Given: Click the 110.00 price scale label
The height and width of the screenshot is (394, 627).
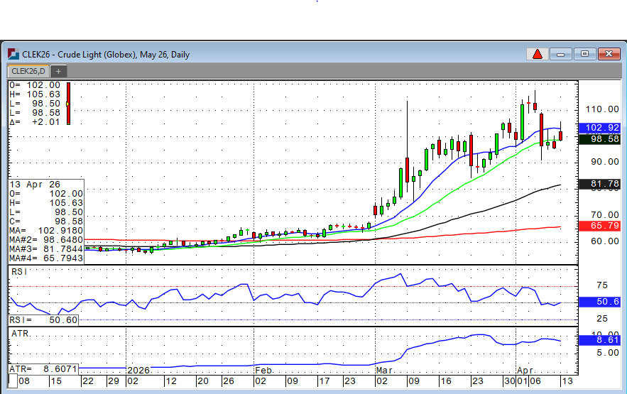Looking at the screenshot, I should tap(602, 109).
